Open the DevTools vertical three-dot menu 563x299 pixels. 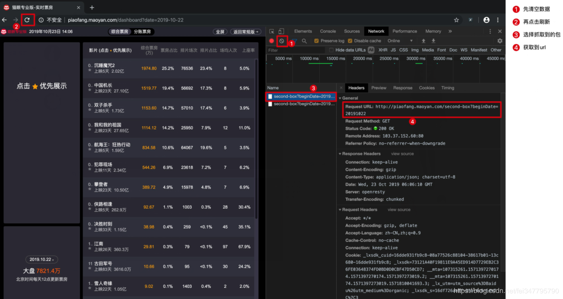click(x=490, y=31)
